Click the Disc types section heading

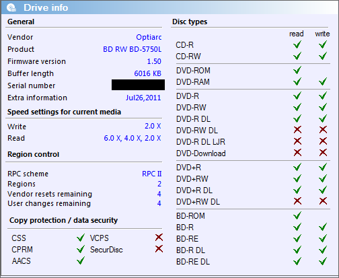coord(190,22)
